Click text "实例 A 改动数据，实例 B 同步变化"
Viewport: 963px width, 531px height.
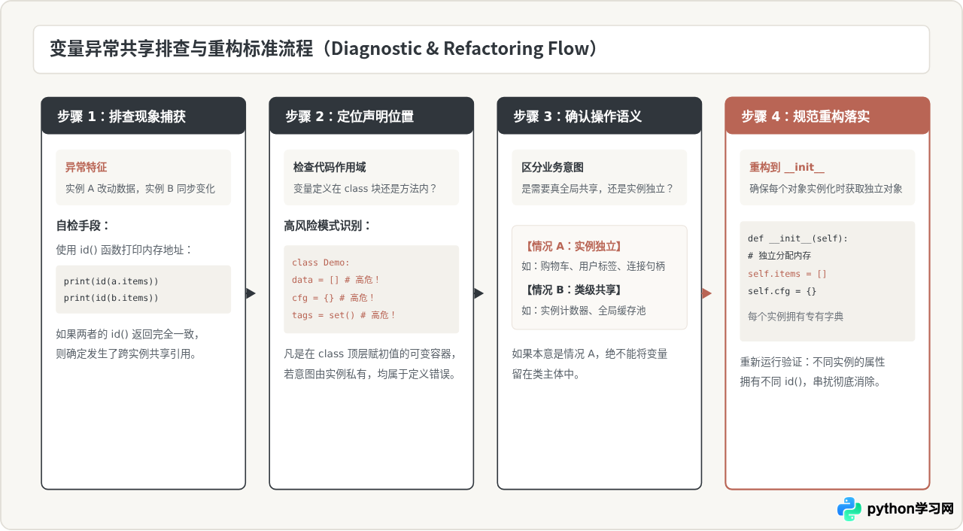(140, 188)
